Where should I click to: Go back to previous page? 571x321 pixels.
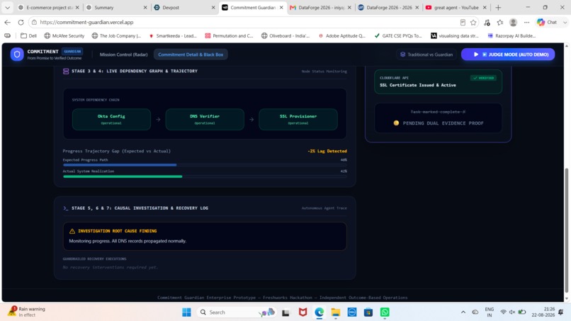click(x=8, y=22)
